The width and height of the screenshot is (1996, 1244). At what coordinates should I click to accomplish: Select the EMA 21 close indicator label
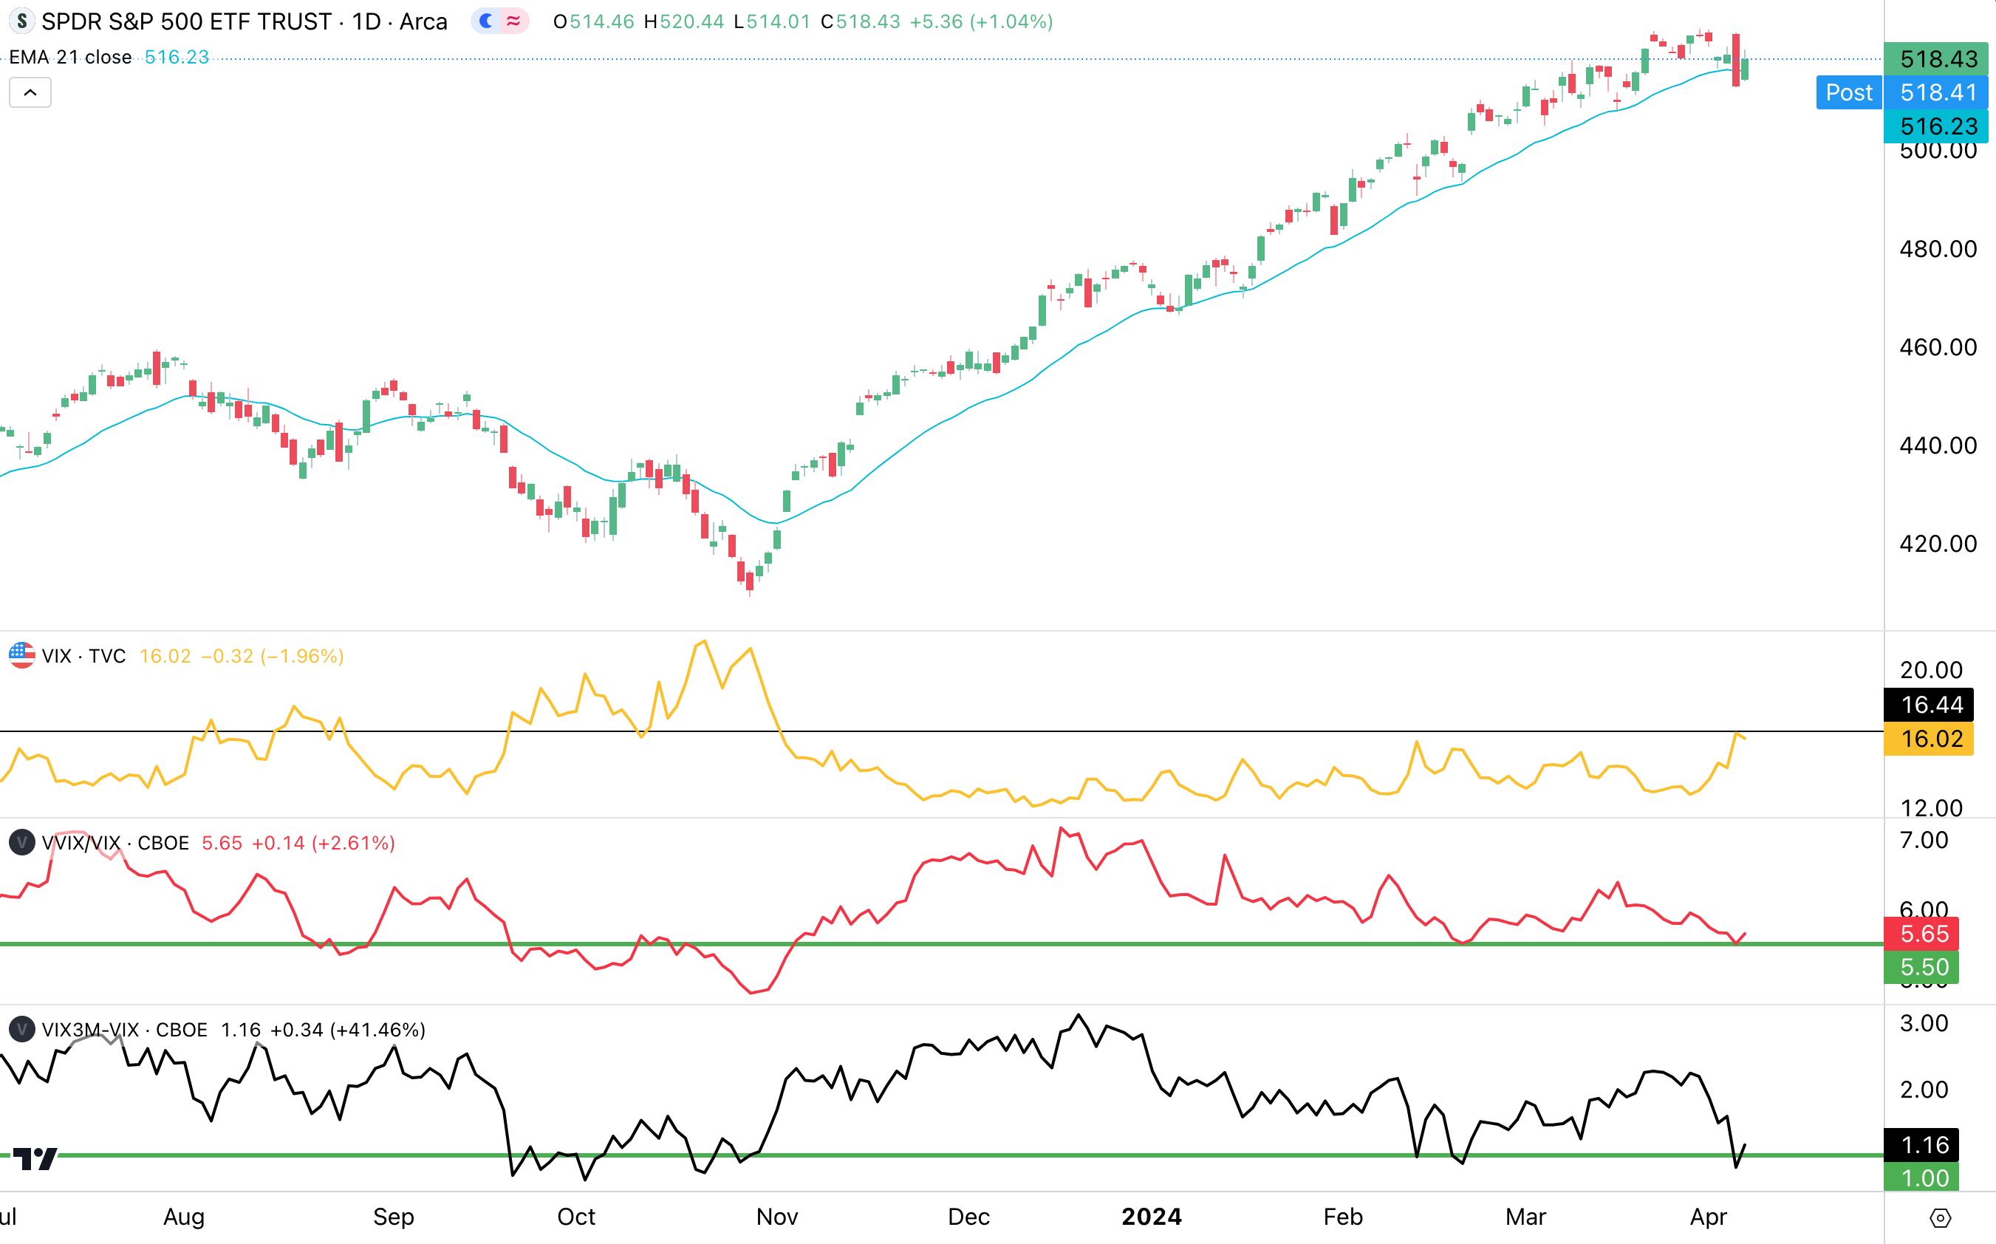(x=71, y=57)
